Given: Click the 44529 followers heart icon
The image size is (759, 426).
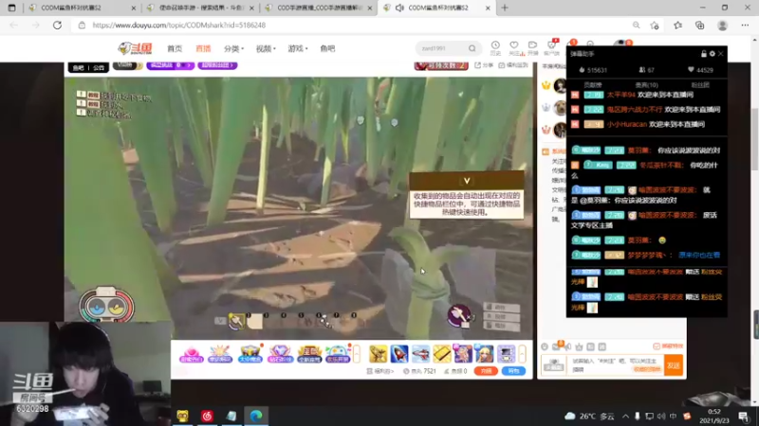Looking at the screenshot, I should [x=691, y=70].
